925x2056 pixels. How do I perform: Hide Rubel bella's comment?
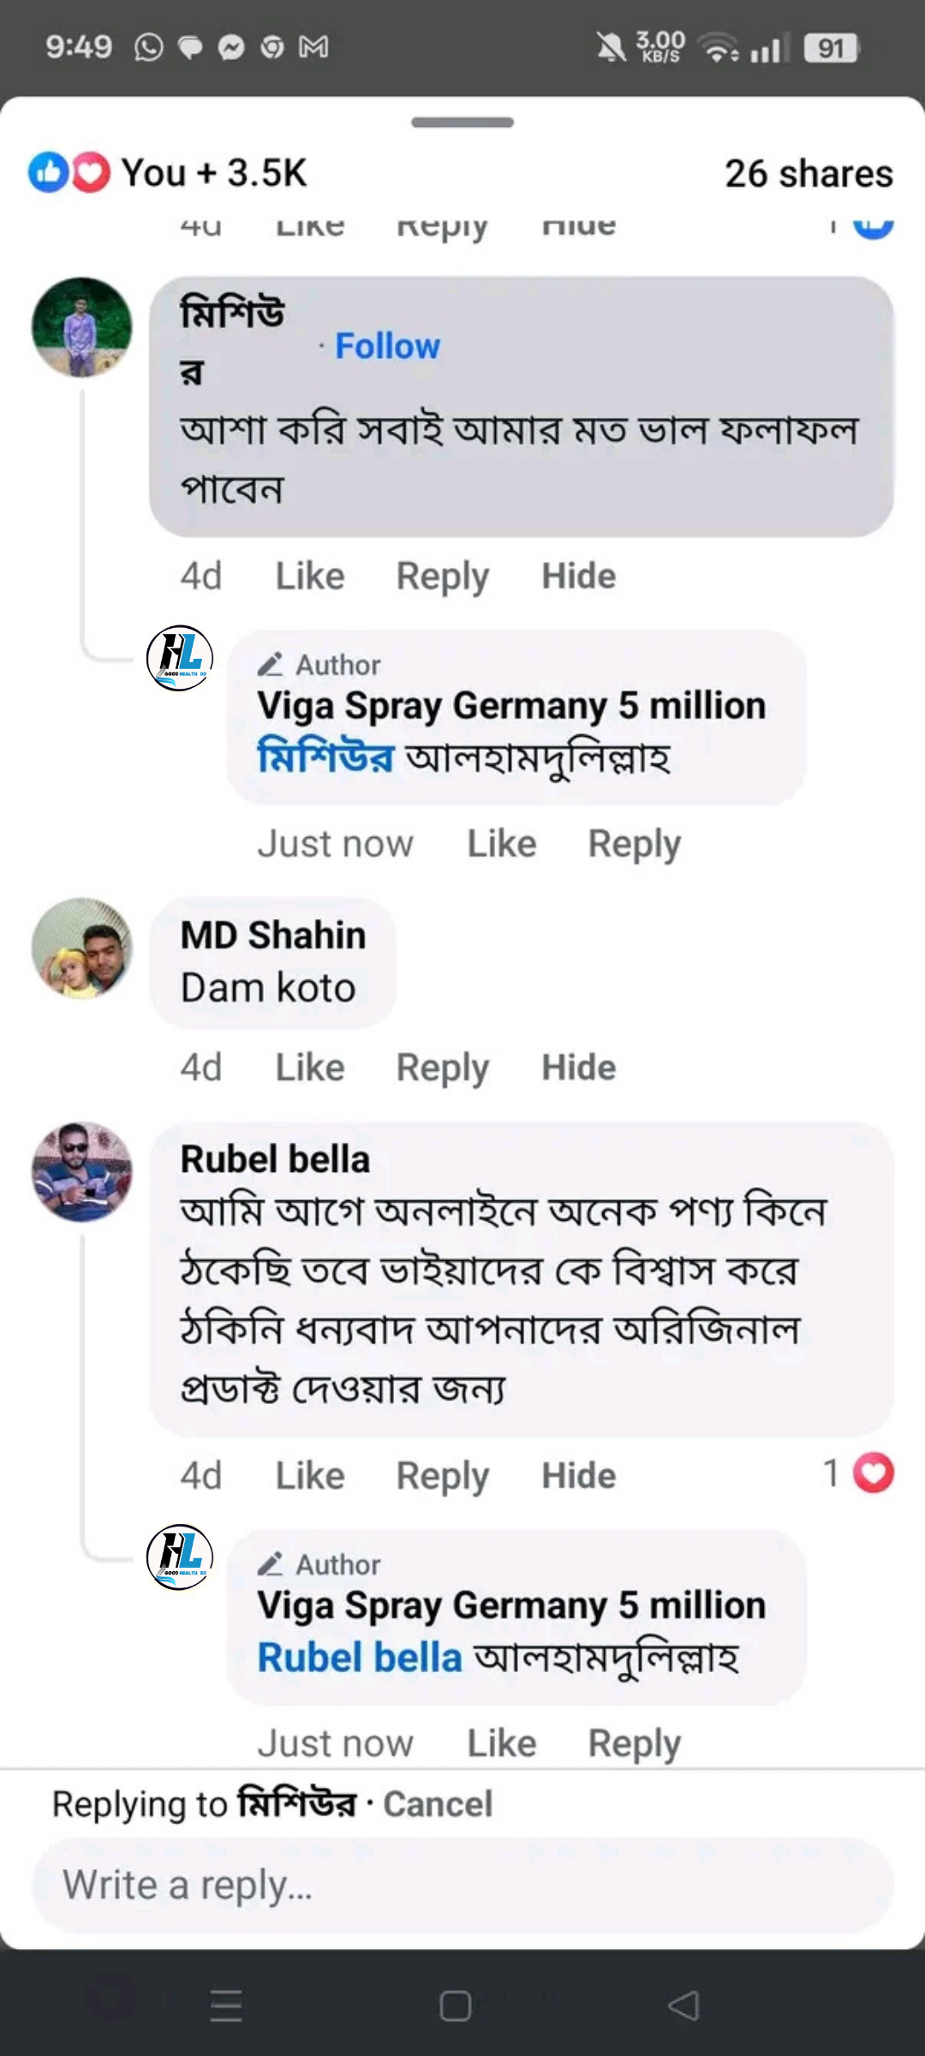point(578,1475)
